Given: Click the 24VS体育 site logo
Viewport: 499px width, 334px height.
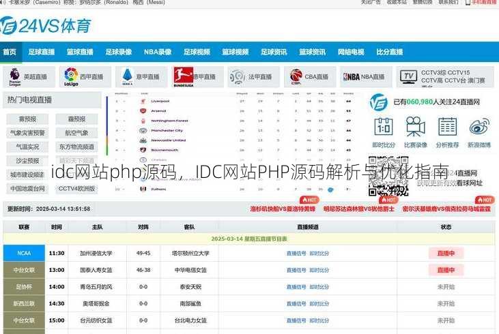Looking at the screenshot, I should pos(46,25).
